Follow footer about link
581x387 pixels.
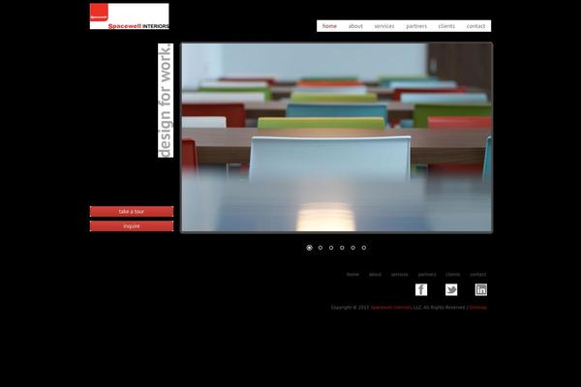coord(375,275)
